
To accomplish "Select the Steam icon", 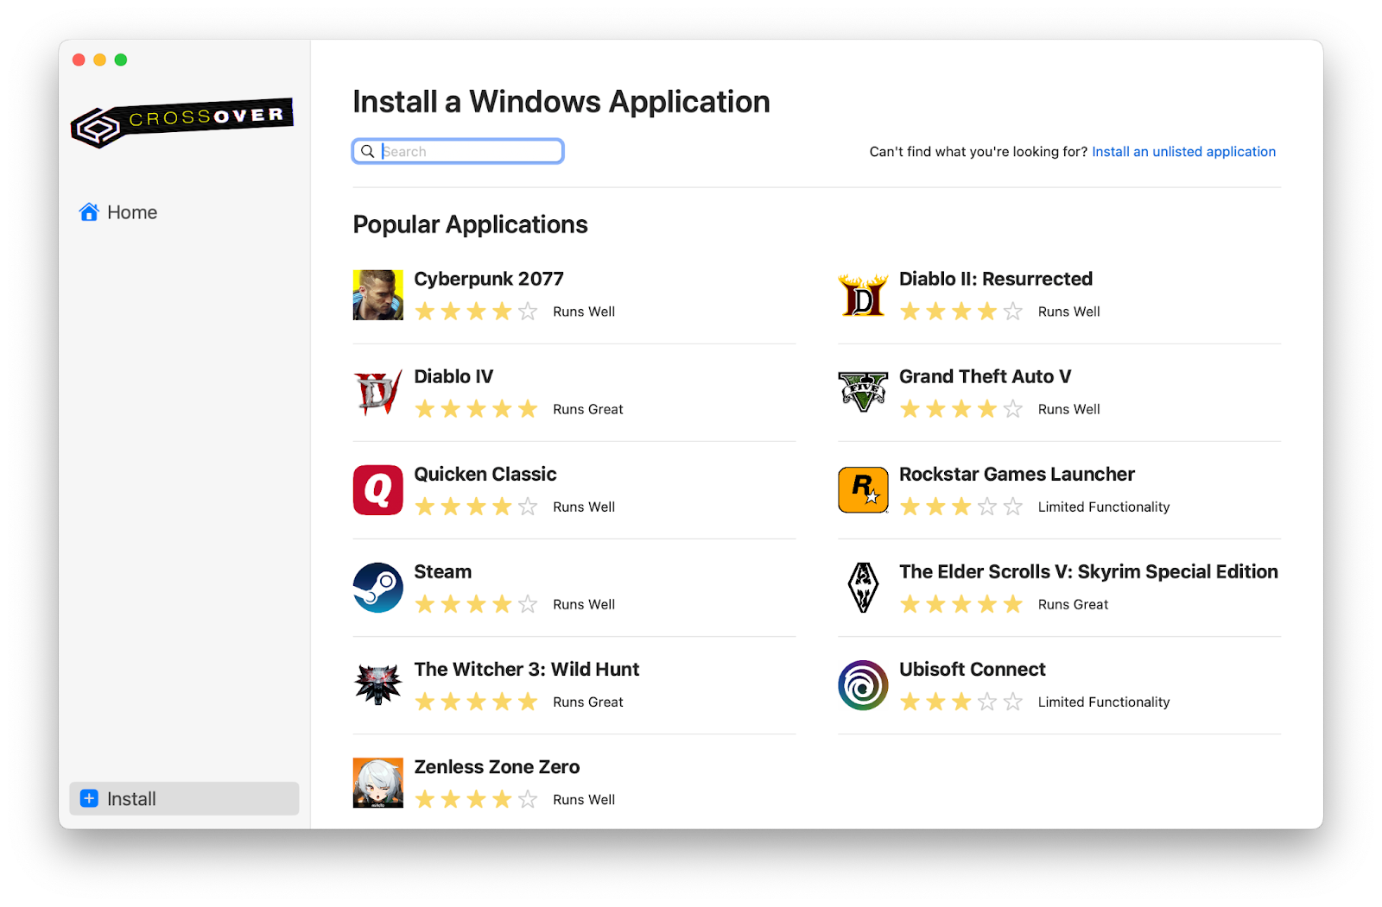I will tap(377, 588).
